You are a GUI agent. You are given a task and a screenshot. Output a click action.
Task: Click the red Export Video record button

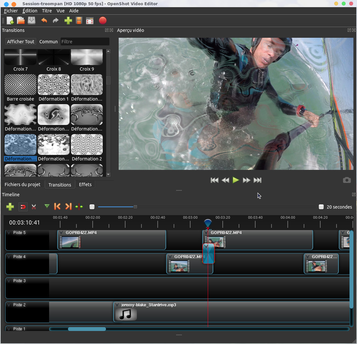102,21
